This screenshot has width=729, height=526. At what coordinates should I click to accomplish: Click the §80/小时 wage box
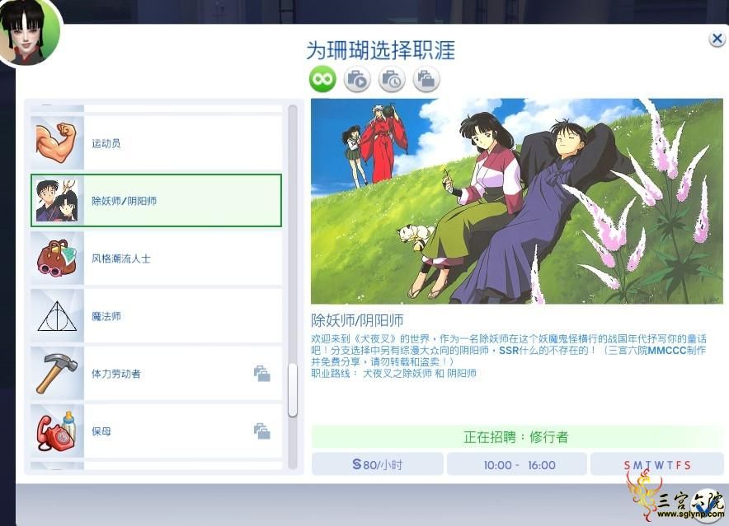(x=377, y=464)
